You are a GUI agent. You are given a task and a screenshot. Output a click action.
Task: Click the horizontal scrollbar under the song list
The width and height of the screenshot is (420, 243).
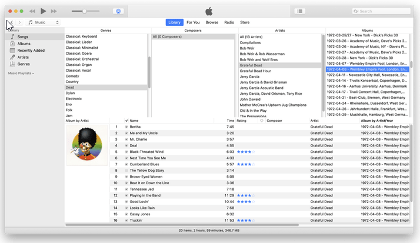tap(182, 225)
